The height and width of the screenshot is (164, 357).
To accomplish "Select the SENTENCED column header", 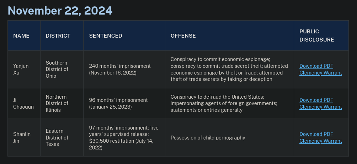I will coord(106,36).
